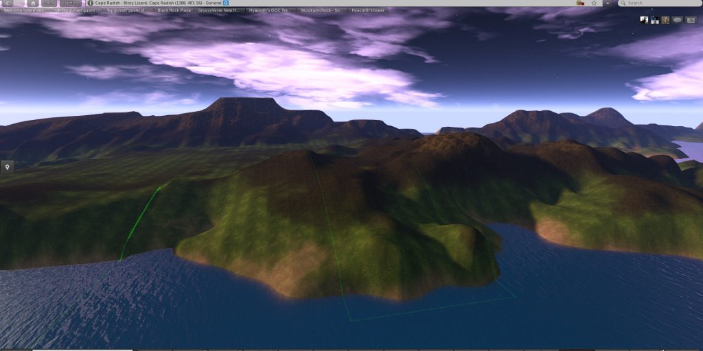Click the avatar silhouette icon at top right
The height and width of the screenshot is (351, 703).
pyautogui.click(x=645, y=20)
